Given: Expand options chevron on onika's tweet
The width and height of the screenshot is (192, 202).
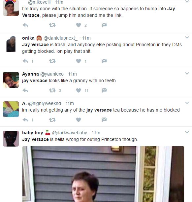Looking at the screenshot, I should point(187,37).
